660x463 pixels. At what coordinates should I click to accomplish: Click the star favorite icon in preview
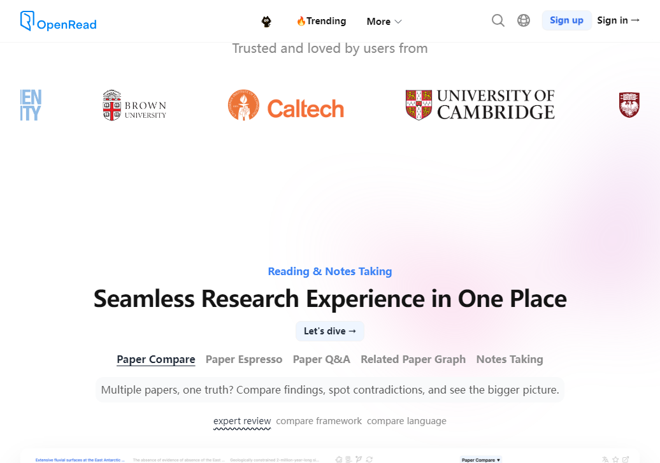[x=615, y=460]
